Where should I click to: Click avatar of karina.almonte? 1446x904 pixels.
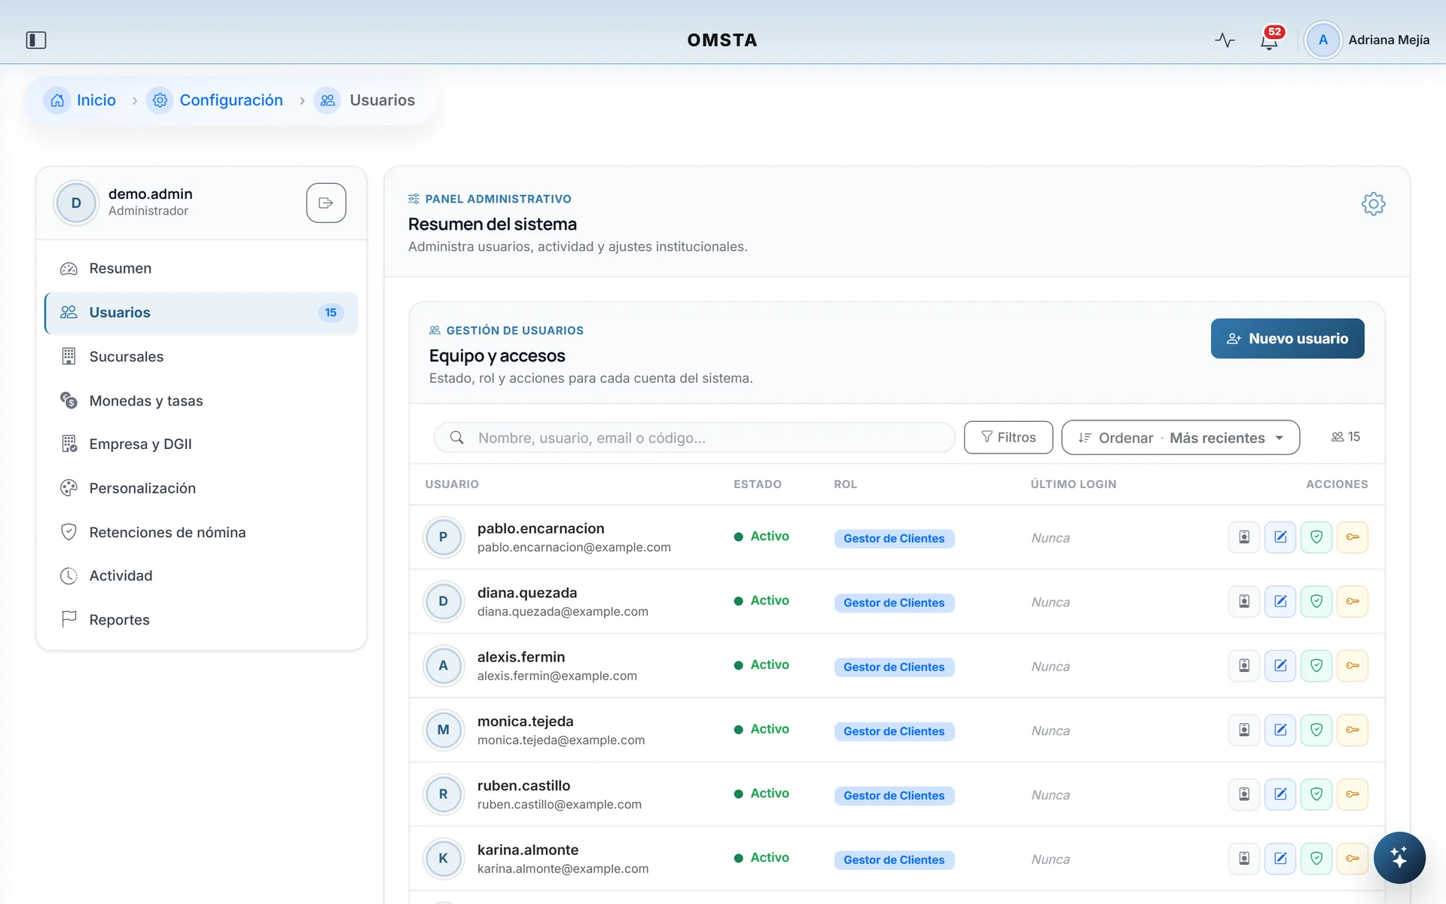(x=443, y=858)
